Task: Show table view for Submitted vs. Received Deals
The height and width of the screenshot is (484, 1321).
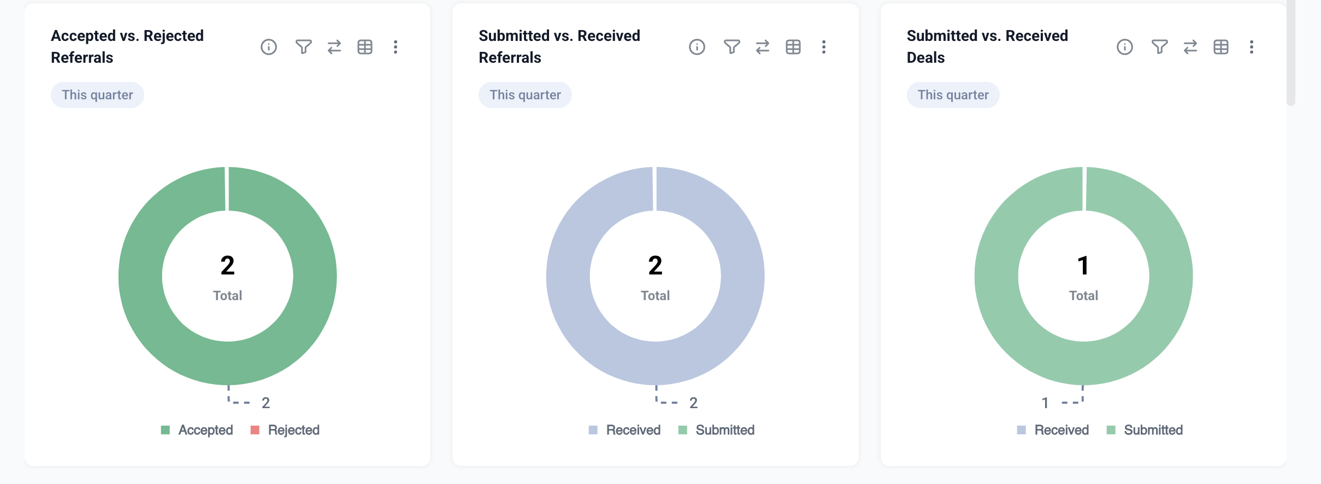Action: 1221,47
